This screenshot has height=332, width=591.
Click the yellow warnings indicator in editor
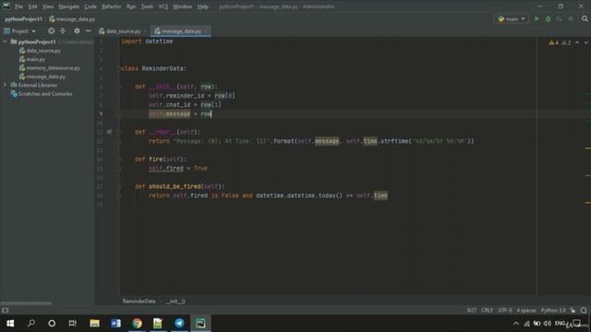click(x=554, y=42)
